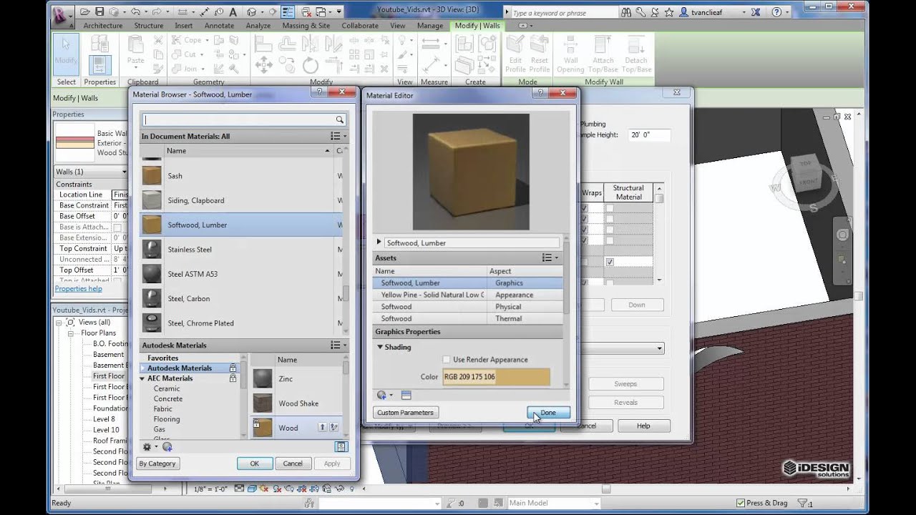This screenshot has width=916, height=515.
Task: Click the Undo arrow icon
Action: click(x=135, y=11)
